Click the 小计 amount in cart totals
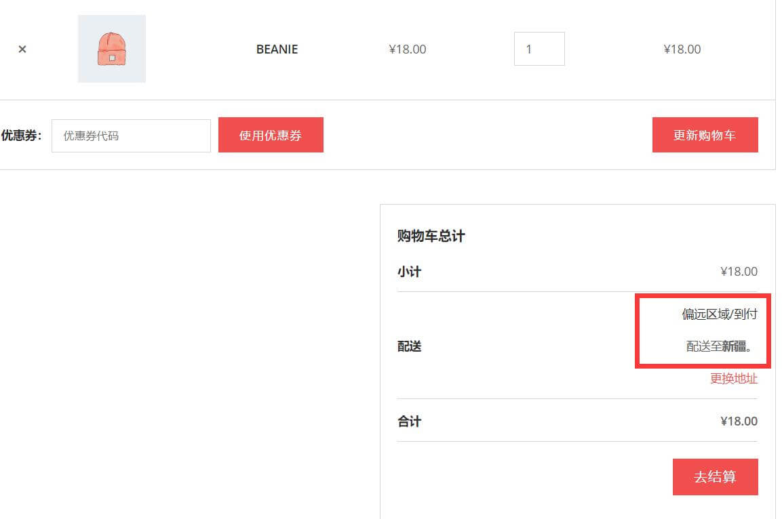 (739, 272)
